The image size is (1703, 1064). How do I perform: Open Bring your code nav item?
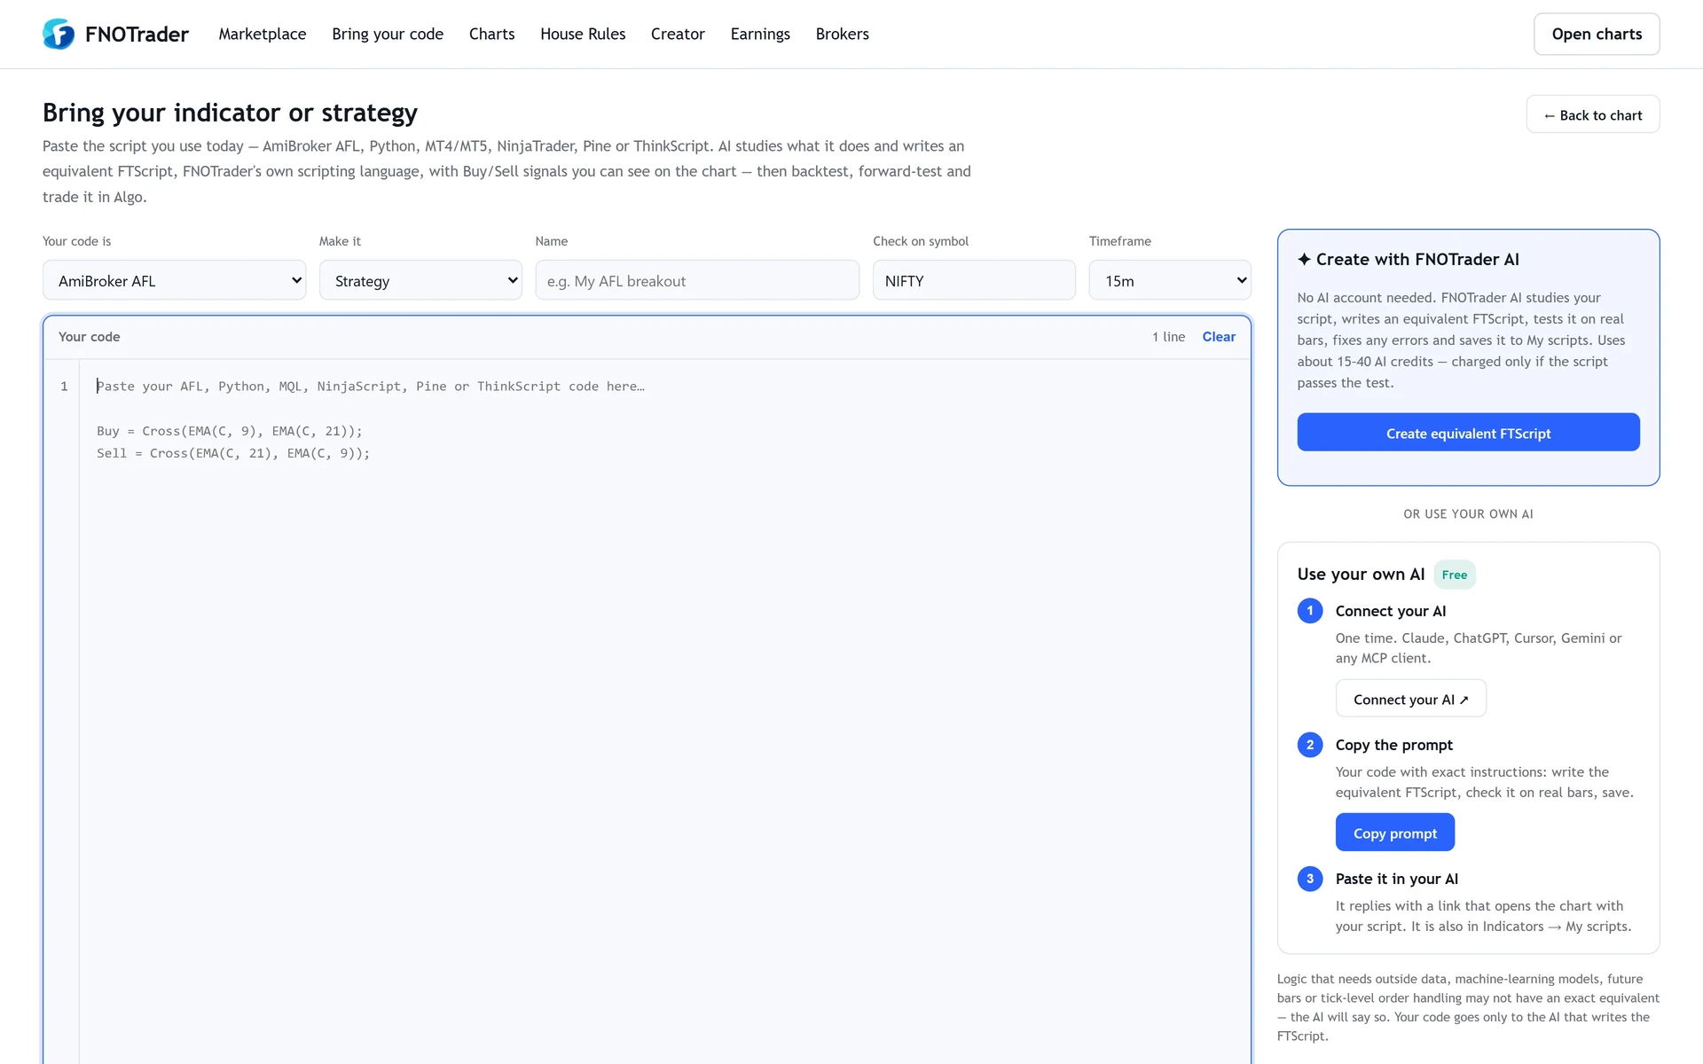coord(388,34)
